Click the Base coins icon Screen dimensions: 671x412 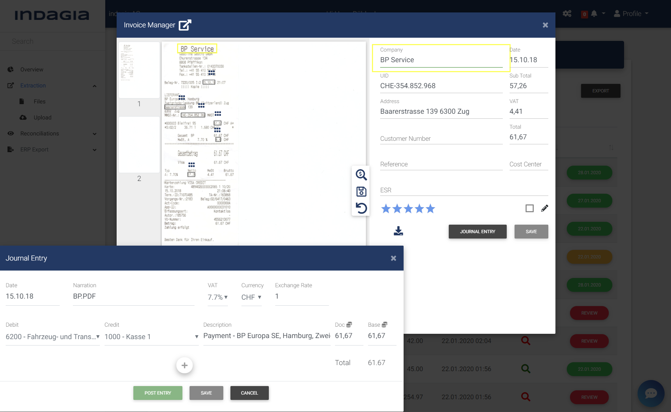[384, 325]
